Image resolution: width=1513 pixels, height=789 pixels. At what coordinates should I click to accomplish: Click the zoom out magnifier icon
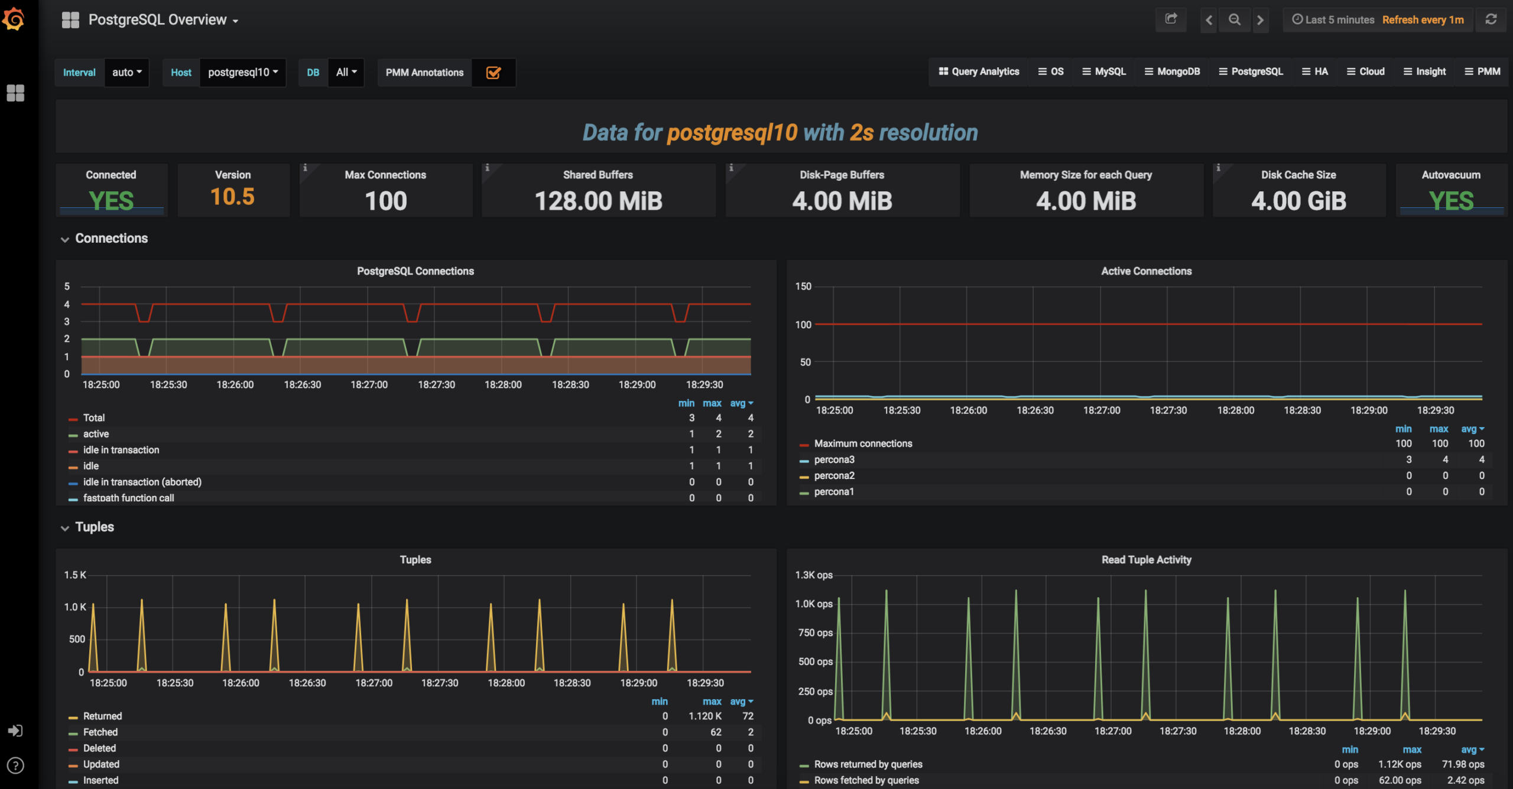[x=1235, y=20]
